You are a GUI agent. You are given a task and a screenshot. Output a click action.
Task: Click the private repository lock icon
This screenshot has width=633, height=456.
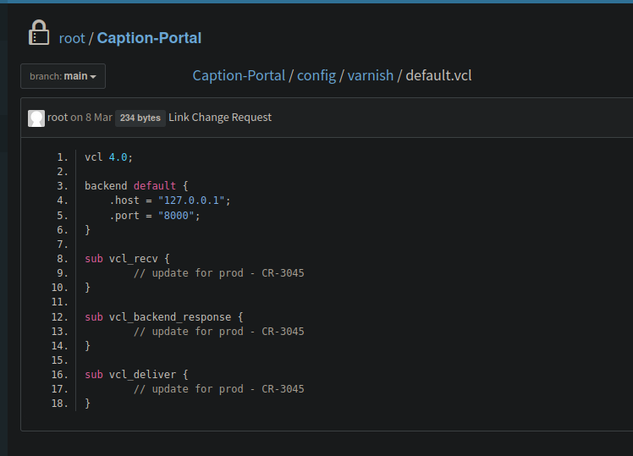pos(39,33)
